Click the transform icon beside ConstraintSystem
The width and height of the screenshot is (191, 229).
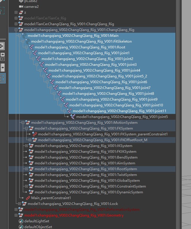pos(31,186)
